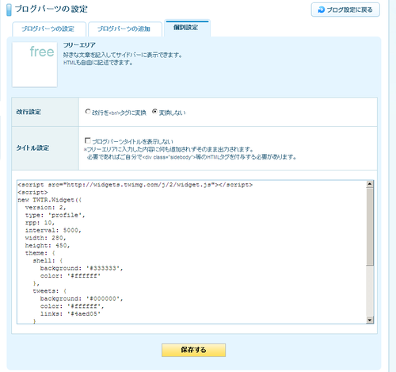
Task: Click the blue return arrow icon
Action: 321,10
